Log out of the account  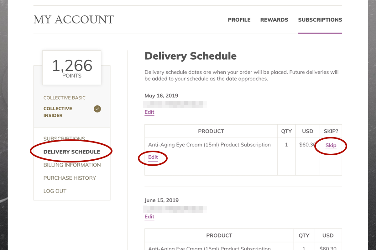coord(55,191)
